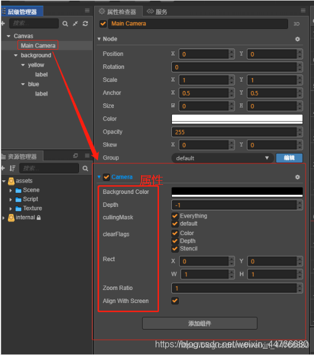Switch to the 服务 tab

pos(157,11)
